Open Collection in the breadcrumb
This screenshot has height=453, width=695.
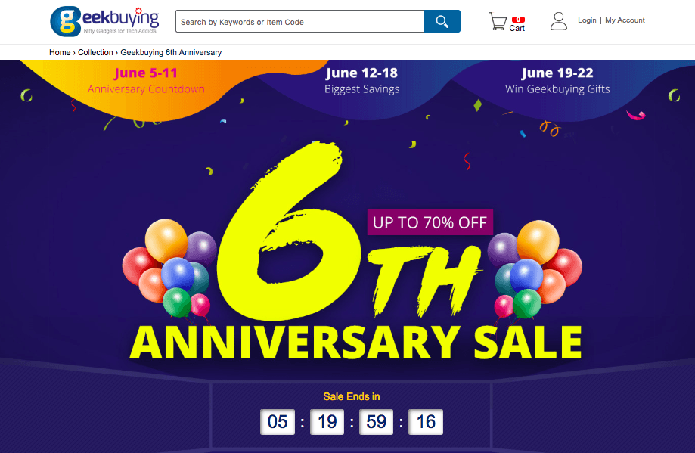coord(95,52)
